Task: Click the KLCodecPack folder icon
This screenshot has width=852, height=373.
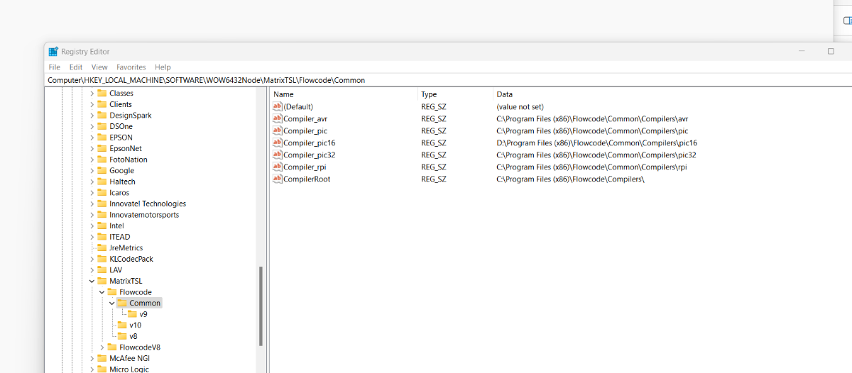Action: point(102,259)
